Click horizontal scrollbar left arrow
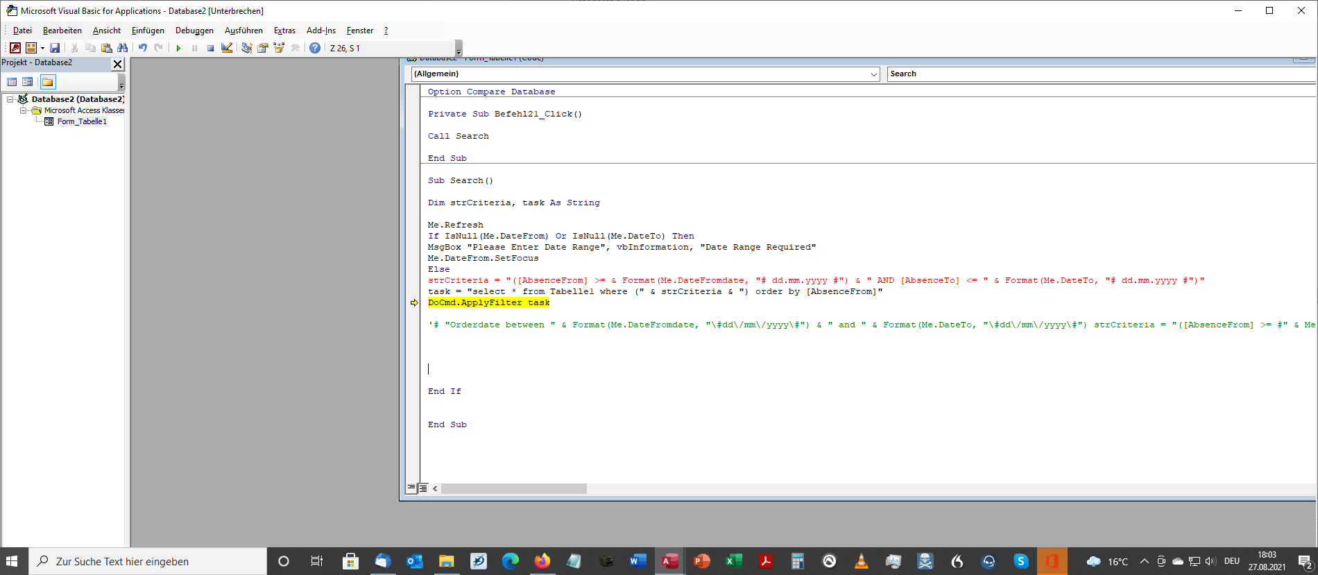Screen dimensions: 1318x575 point(435,488)
